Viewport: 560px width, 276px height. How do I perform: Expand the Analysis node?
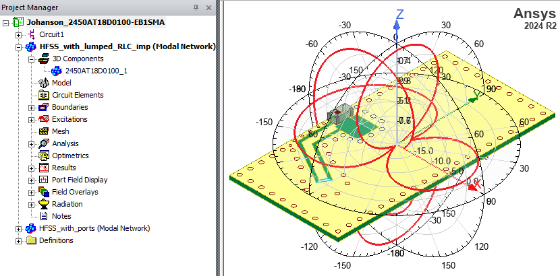32,144
